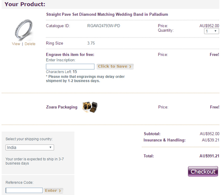The image size is (221, 195).
Task: Click the View link under the ring
Action: pos(16,44)
